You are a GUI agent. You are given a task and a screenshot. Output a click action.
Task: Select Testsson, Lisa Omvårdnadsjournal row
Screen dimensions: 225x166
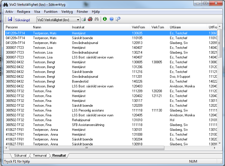click(x=111, y=52)
